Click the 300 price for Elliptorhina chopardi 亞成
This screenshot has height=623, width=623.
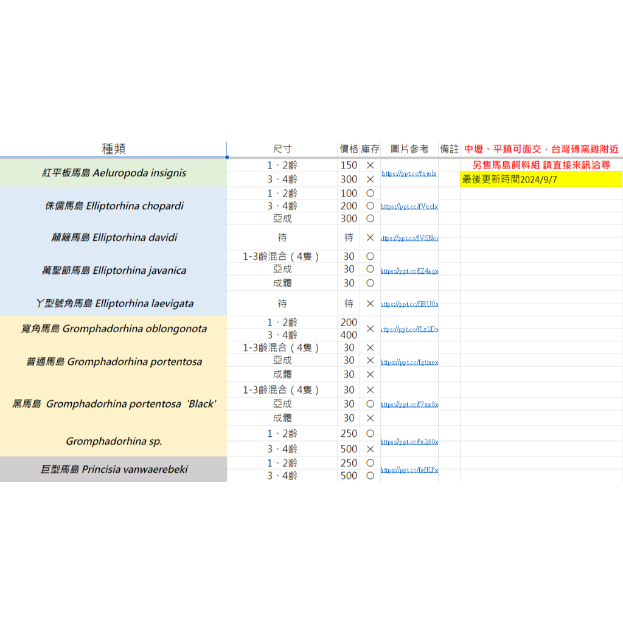point(349,218)
